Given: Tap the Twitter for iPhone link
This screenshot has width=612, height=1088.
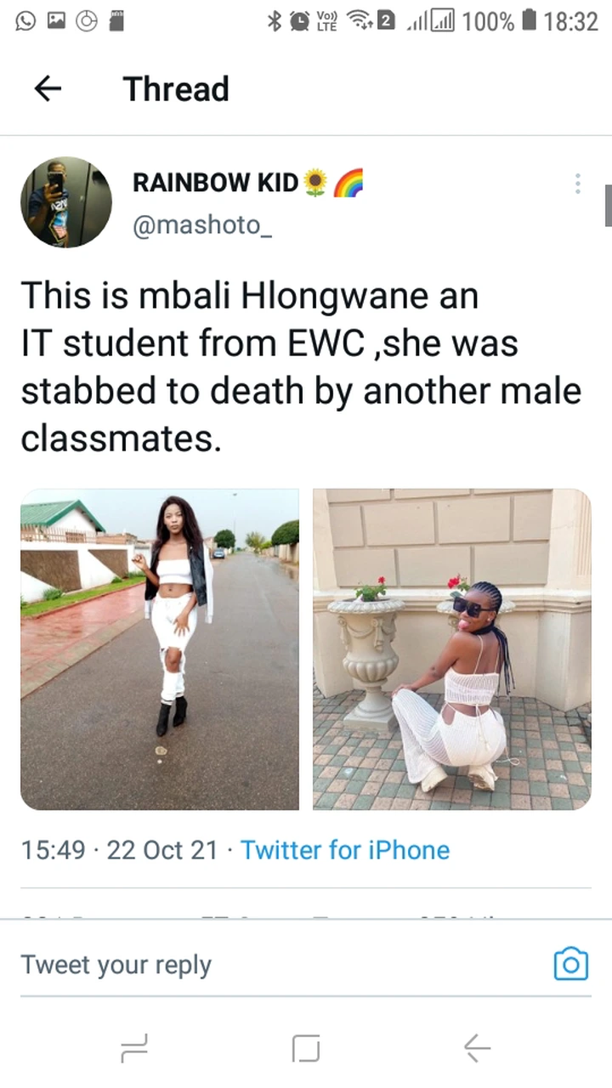Looking at the screenshot, I should [x=345, y=850].
